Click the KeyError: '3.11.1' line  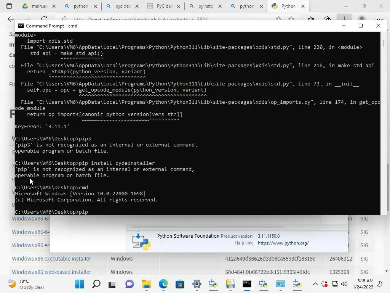(x=42, y=127)
